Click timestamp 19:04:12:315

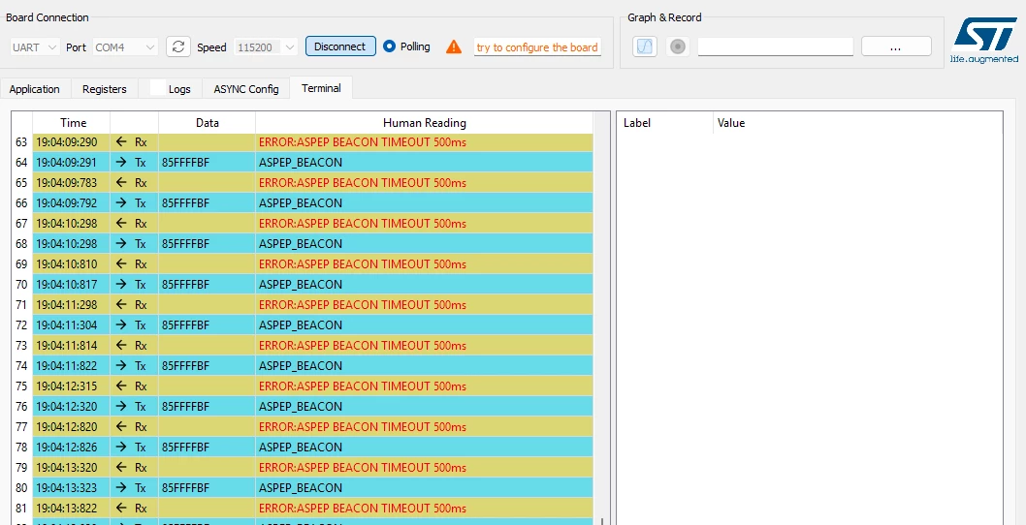click(x=66, y=386)
